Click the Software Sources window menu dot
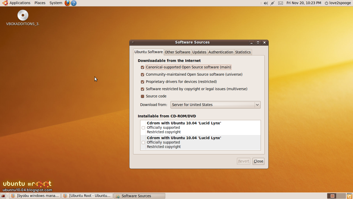The width and height of the screenshot is (353, 199). click(x=133, y=42)
